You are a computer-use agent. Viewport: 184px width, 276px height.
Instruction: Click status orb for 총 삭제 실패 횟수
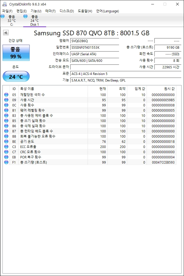(6, 126)
